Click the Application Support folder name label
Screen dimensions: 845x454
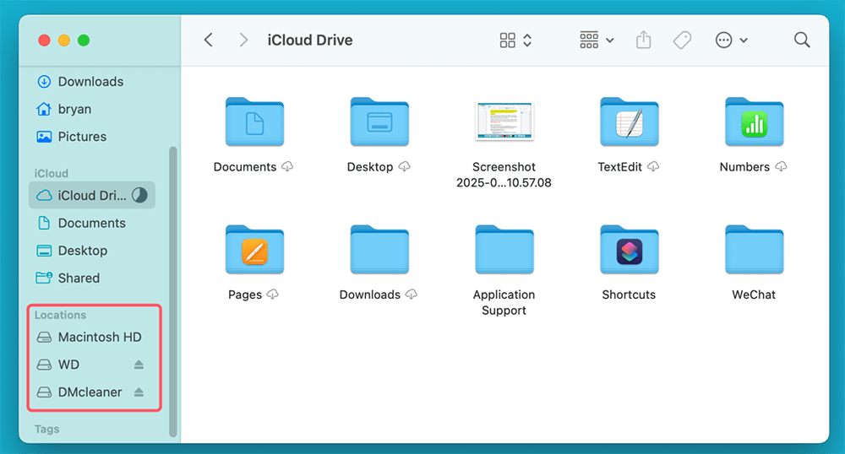pyautogui.click(x=504, y=302)
